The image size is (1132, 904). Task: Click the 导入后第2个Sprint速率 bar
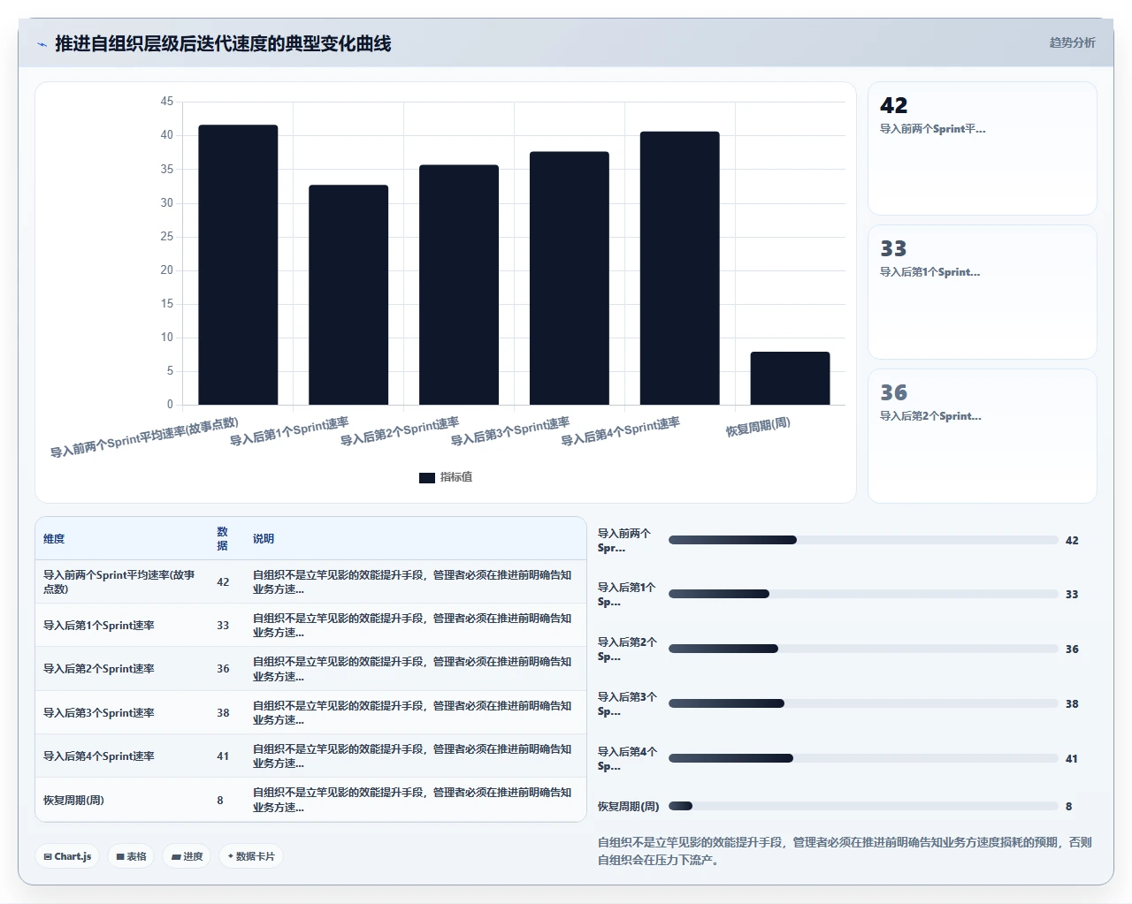(x=459, y=285)
